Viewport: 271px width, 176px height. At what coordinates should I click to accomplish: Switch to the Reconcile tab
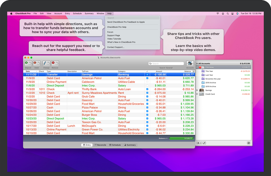100,145
